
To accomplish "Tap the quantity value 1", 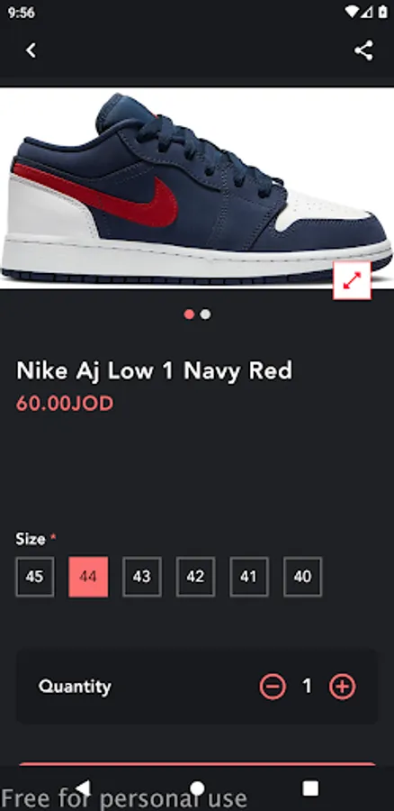I will pos(308,687).
